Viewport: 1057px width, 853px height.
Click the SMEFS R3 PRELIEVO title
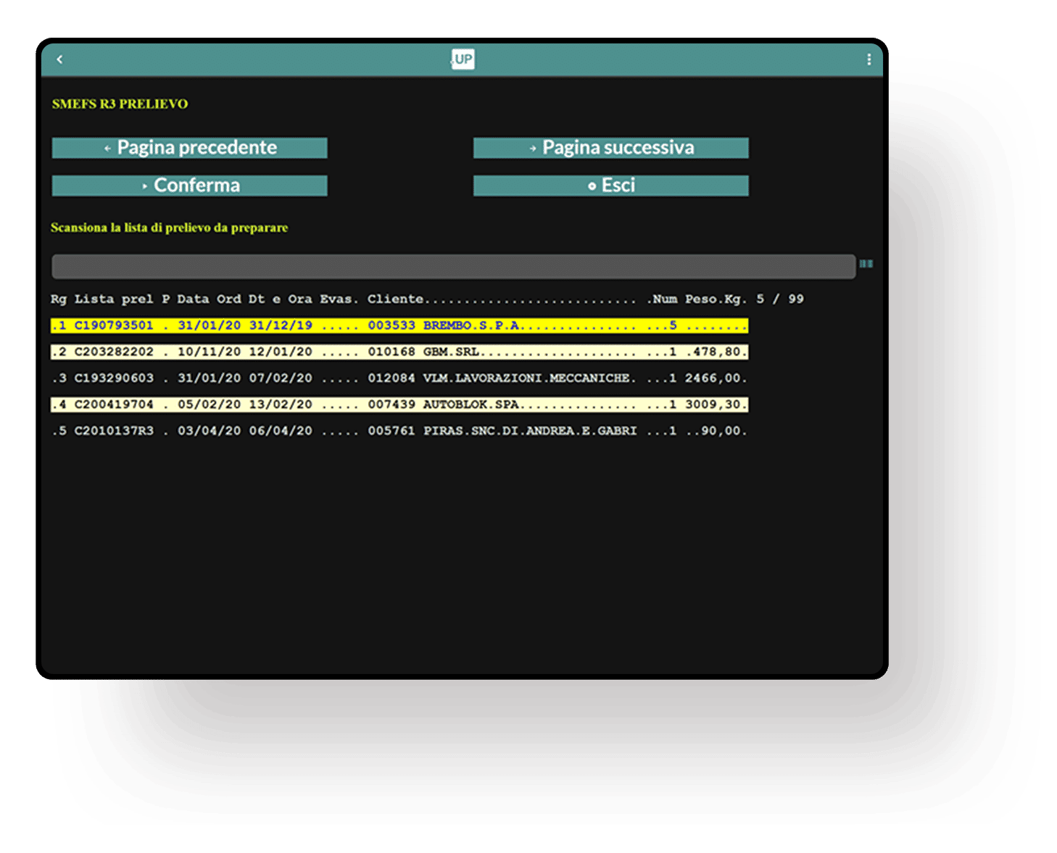click(x=120, y=104)
